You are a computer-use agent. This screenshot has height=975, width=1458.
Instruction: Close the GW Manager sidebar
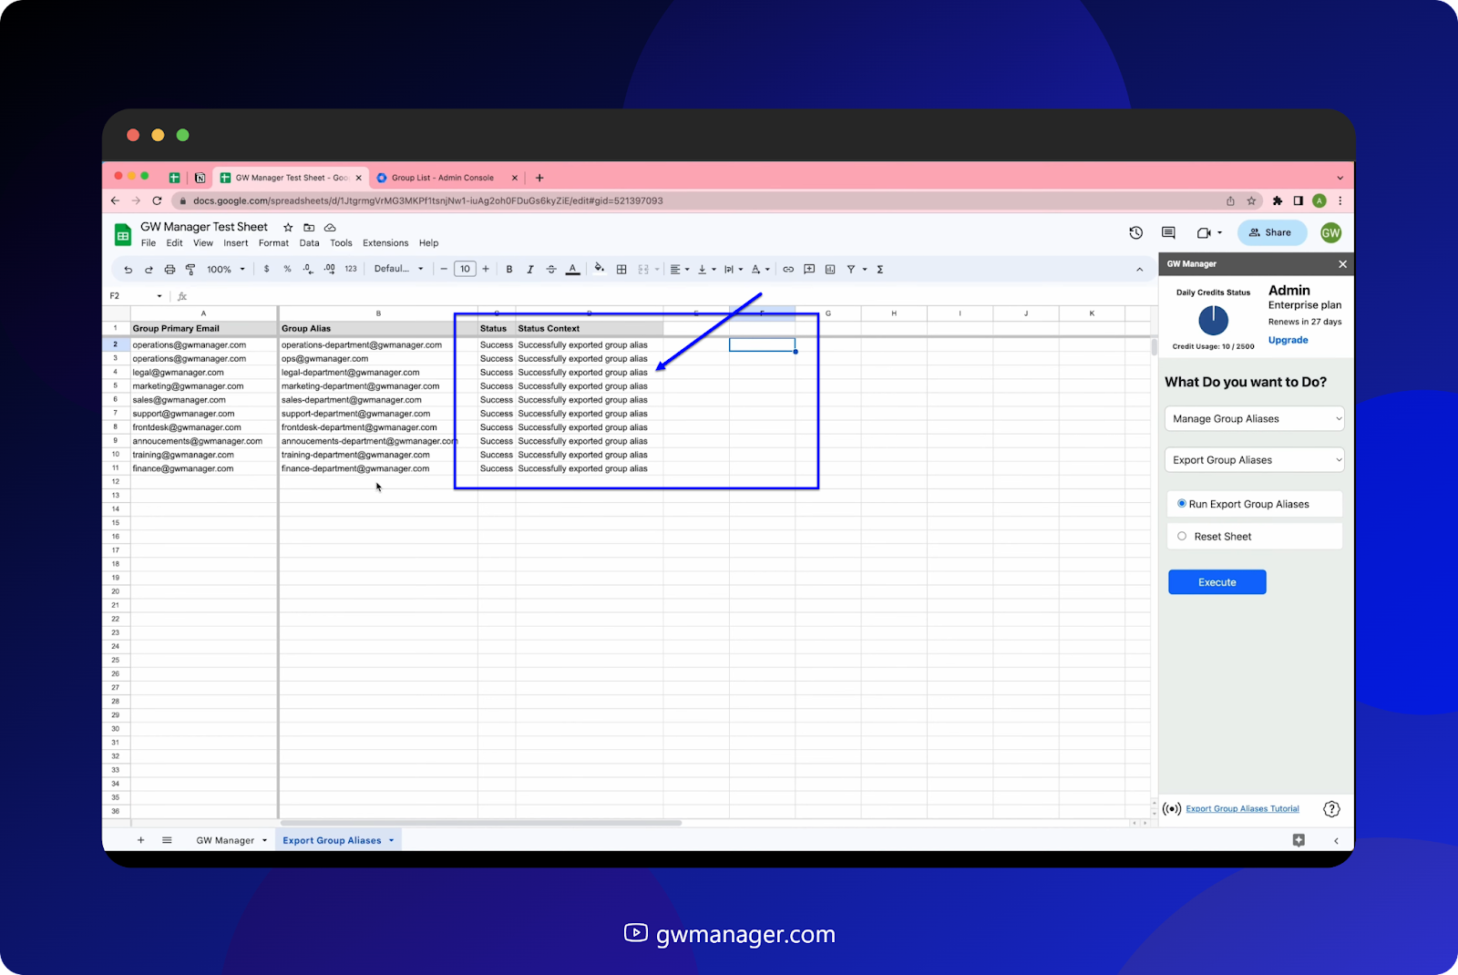(x=1342, y=264)
